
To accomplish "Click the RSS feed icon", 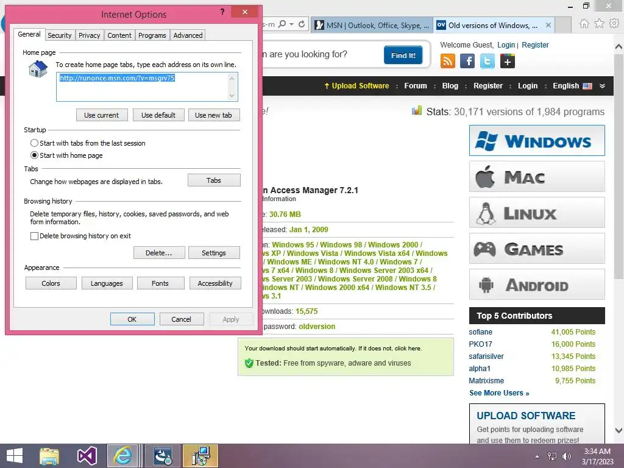I will (448, 62).
